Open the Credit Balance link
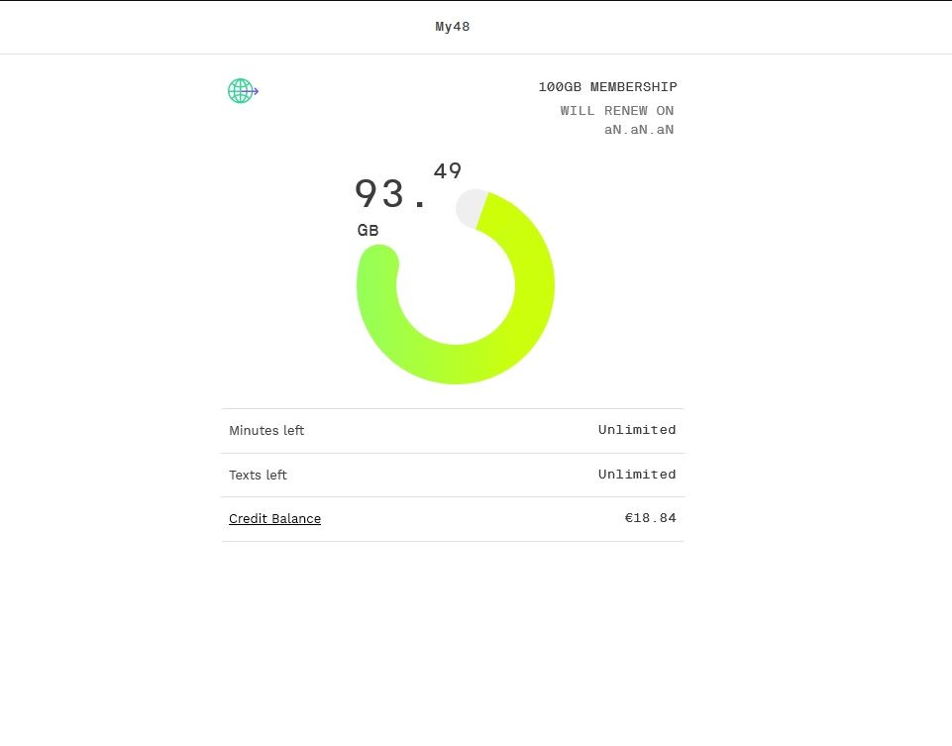The height and width of the screenshot is (746, 952). pyautogui.click(x=274, y=519)
